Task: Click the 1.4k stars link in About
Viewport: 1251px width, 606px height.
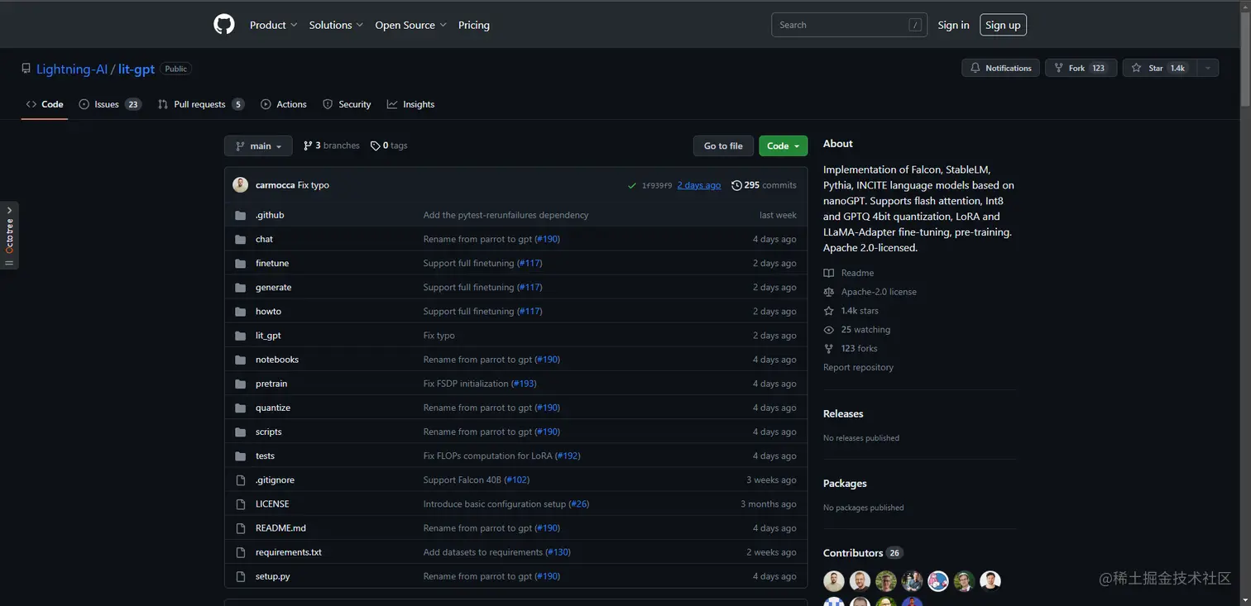Action: click(x=860, y=311)
